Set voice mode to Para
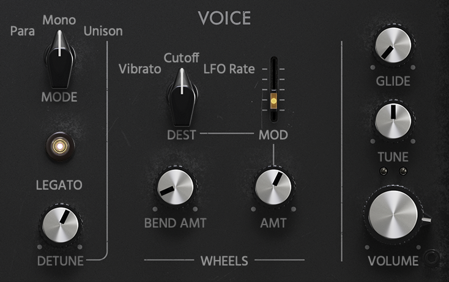The height and width of the screenshot is (282, 449). coord(23,31)
